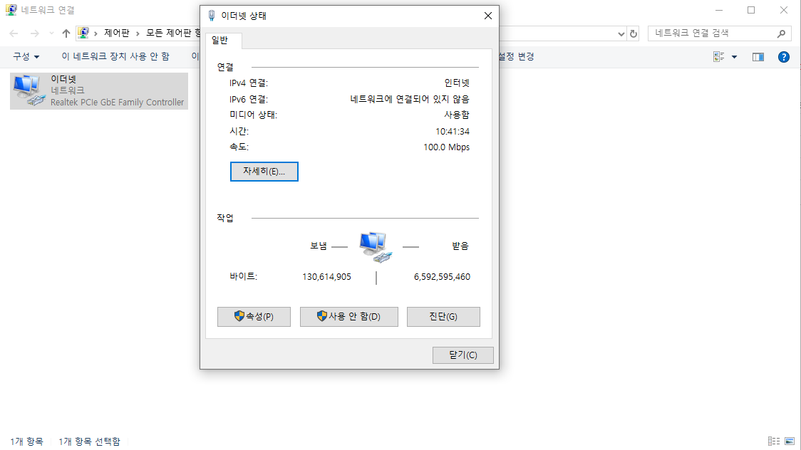Go back with the left arrow

click(14, 33)
